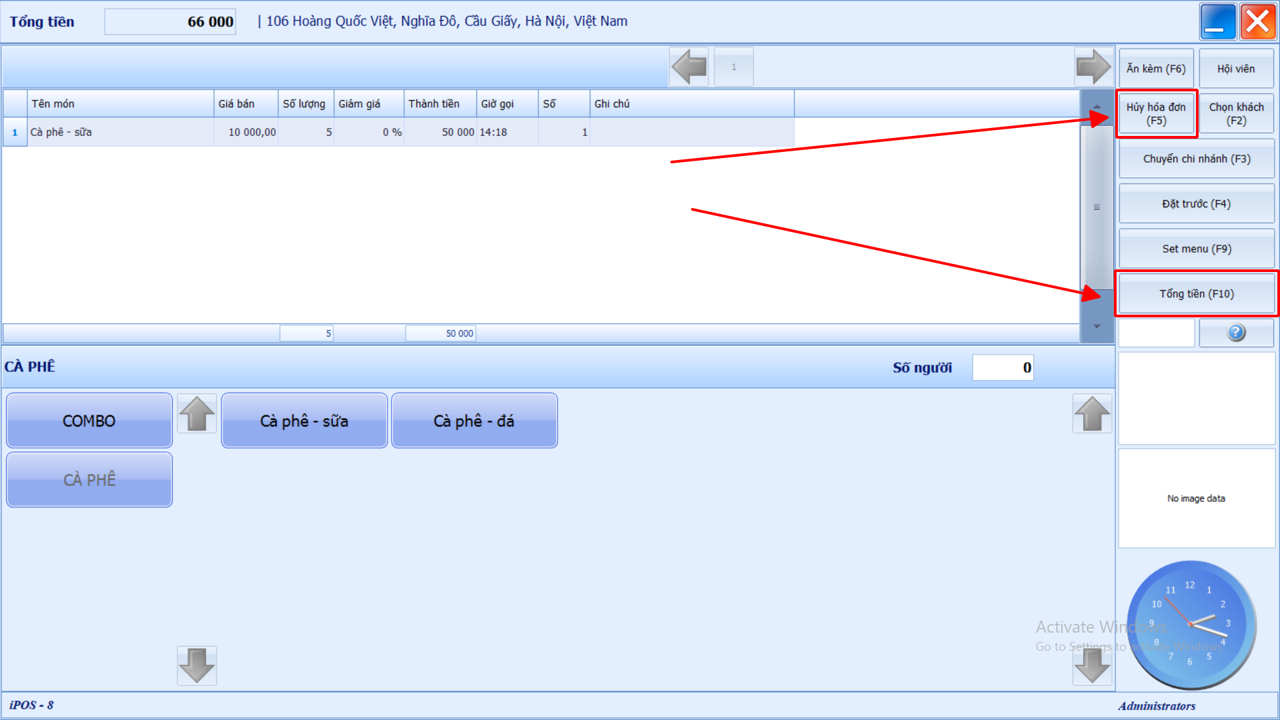Select the COMBO category

point(89,421)
